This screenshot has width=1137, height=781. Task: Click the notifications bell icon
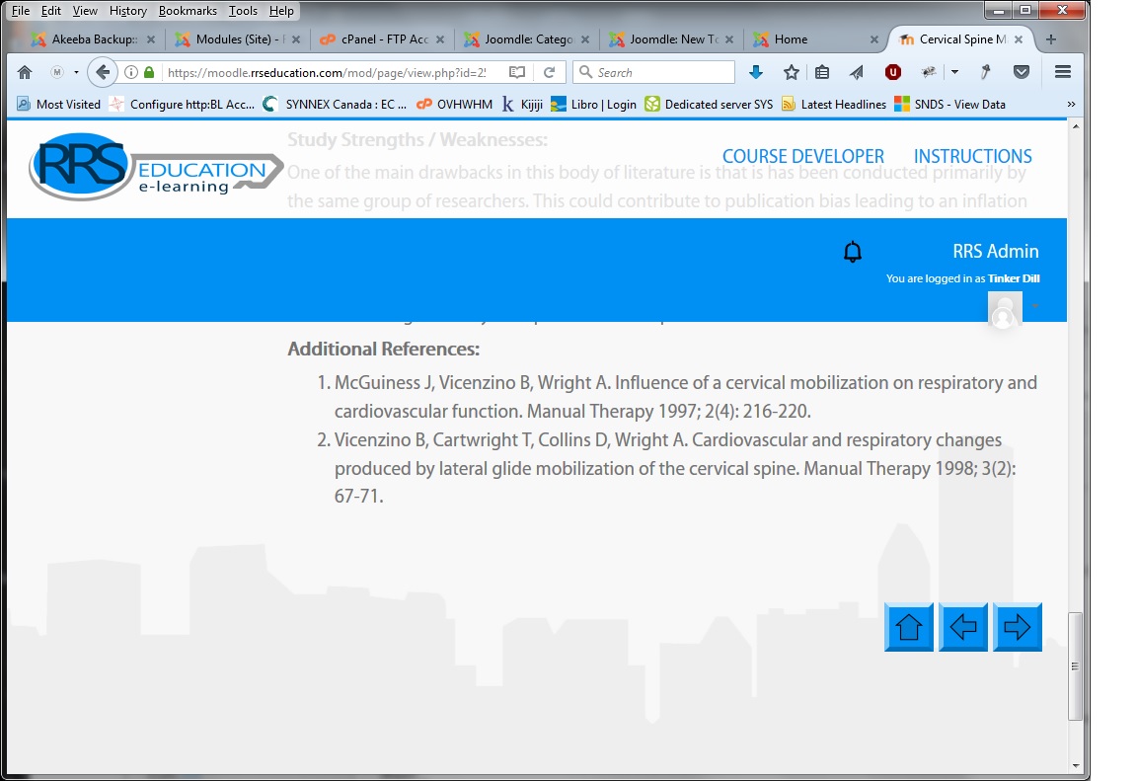pos(853,252)
